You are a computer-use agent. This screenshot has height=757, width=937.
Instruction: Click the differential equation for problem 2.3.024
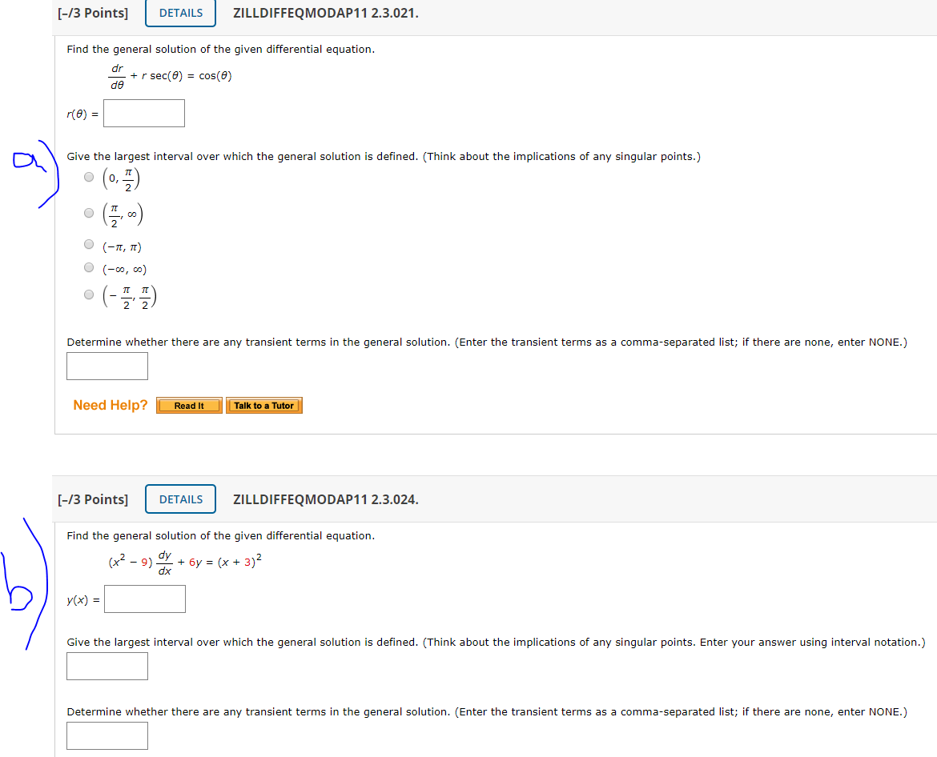tap(183, 563)
